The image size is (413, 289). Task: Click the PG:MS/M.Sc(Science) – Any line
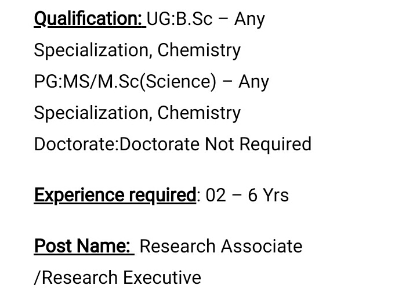point(151,82)
